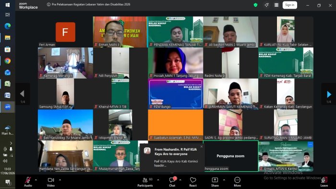Image resolution: width=336 pixels, height=189 pixels.
Task: Select PZW Kemenag Kab. Tanjab Barat tile
Action: [x=286, y=63]
